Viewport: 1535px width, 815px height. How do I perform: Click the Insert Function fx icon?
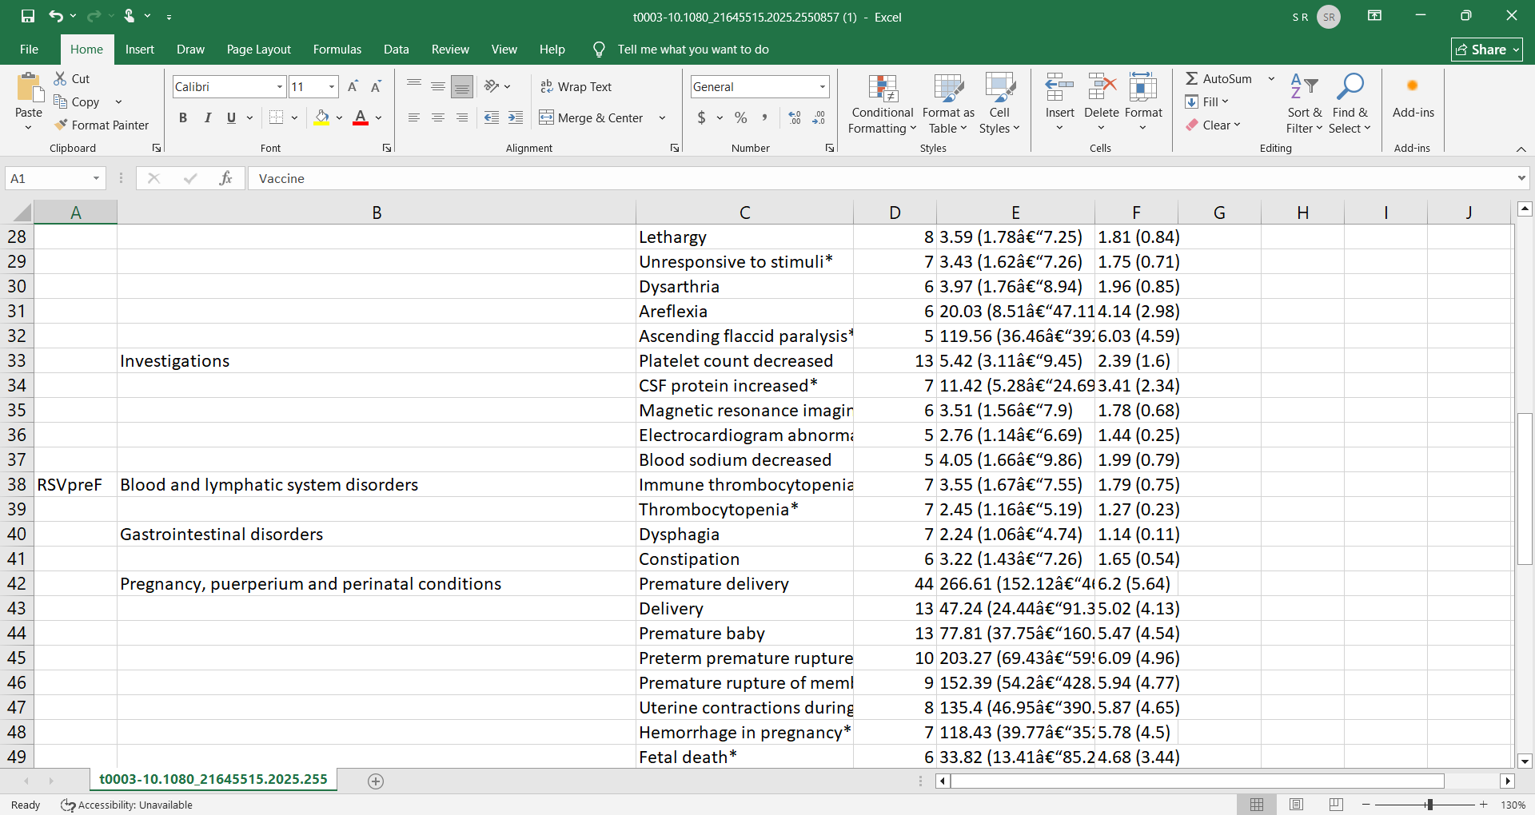click(225, 178)
